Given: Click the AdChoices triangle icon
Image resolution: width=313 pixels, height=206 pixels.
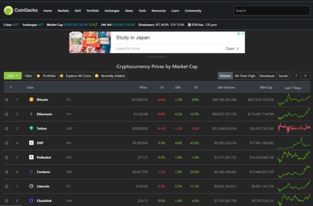Looking at the screenshot, I should click(239, 34).
